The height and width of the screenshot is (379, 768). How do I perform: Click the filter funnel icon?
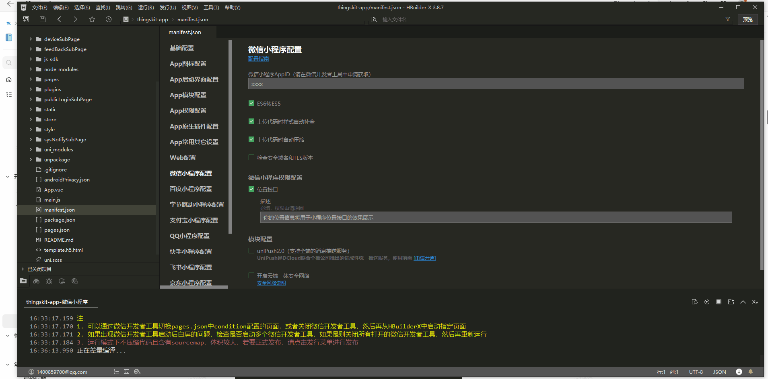(x=728, y=19)
